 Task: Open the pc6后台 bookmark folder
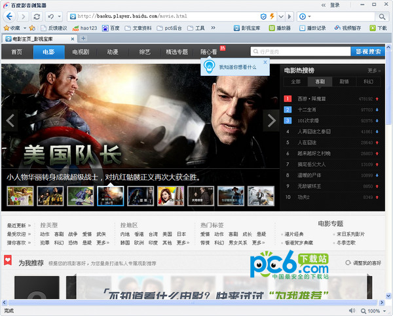(x=169, y=28)
